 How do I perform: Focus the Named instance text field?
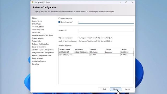106,22
